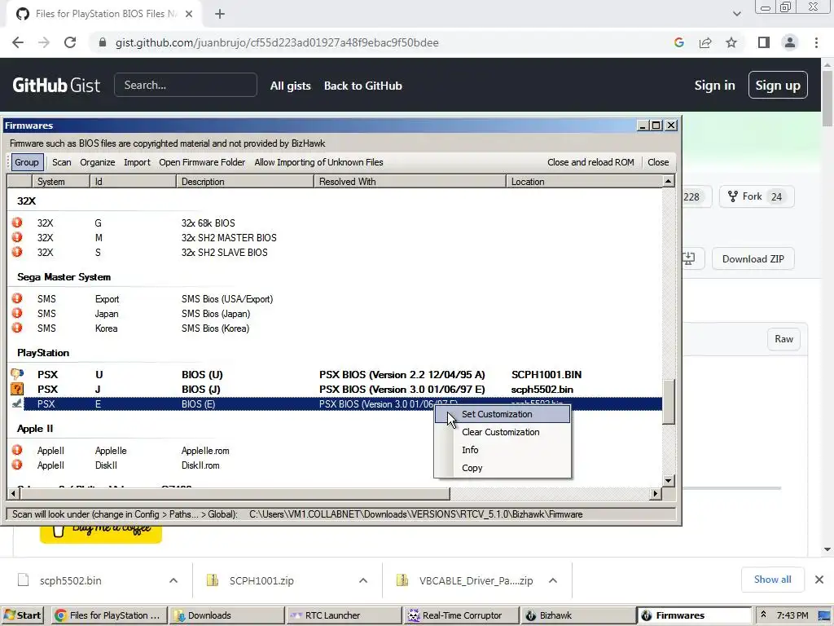Click Organize in the Firmwares toolbar
834x626 pixels.
98,162
